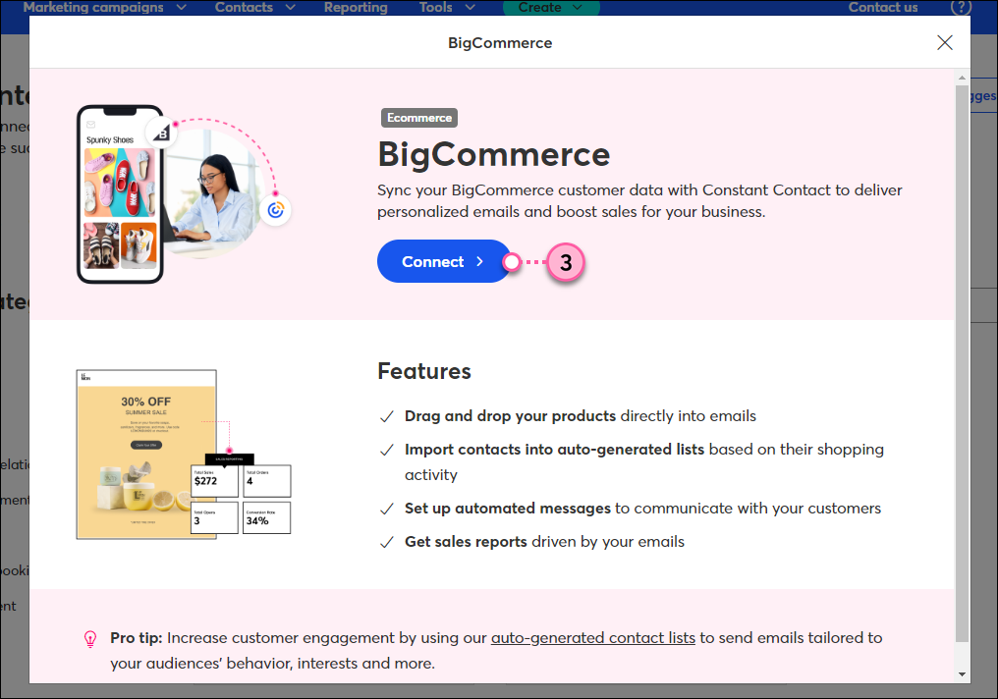Click the Ecommerce category tag
Image resolution: width=998 pixels, height=699 pixels.
point(418,118)
